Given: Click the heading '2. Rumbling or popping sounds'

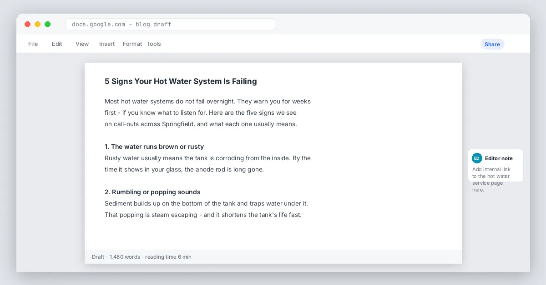Looking at the screenshot, I should coord(152,192).
